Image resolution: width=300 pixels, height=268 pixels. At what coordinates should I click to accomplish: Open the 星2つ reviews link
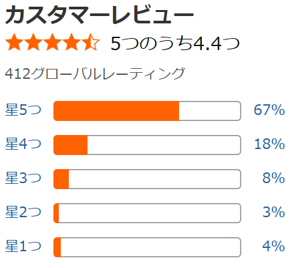click(x=23, y=212)
